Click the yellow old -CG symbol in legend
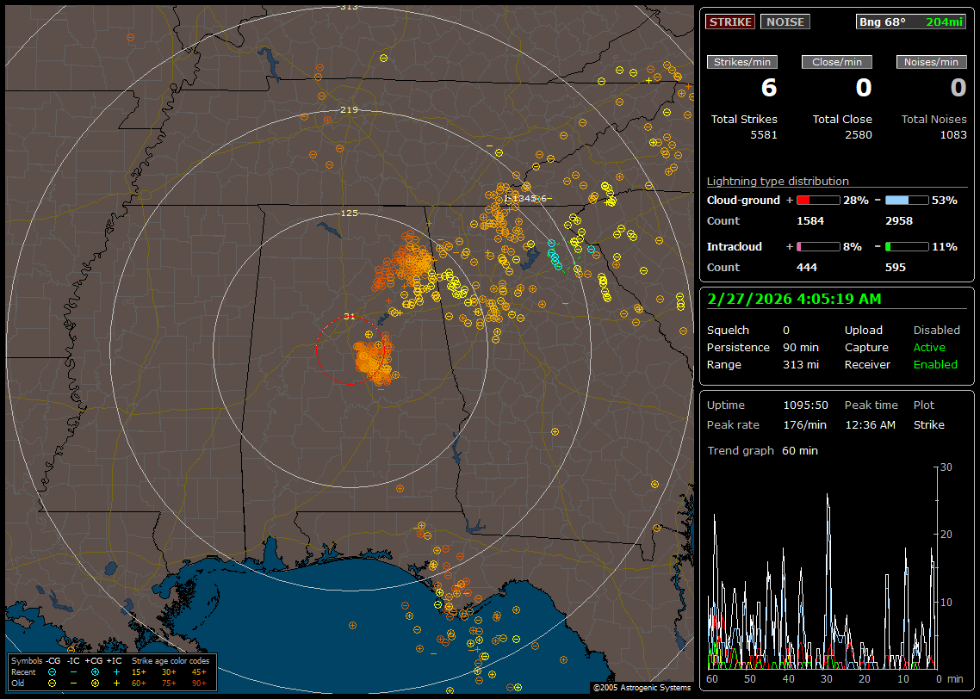The height and width of the screenshot is (699, 980). coord(53,683)
